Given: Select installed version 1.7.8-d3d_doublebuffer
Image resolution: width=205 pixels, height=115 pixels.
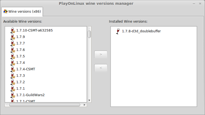Looking at the screenshot, I should coord(141,31).
